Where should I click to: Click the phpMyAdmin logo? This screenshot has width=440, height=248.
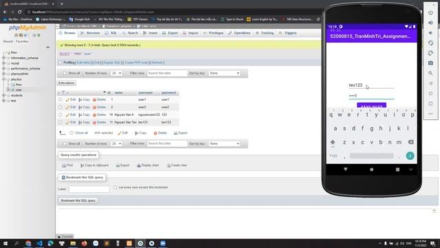point(27,28)
